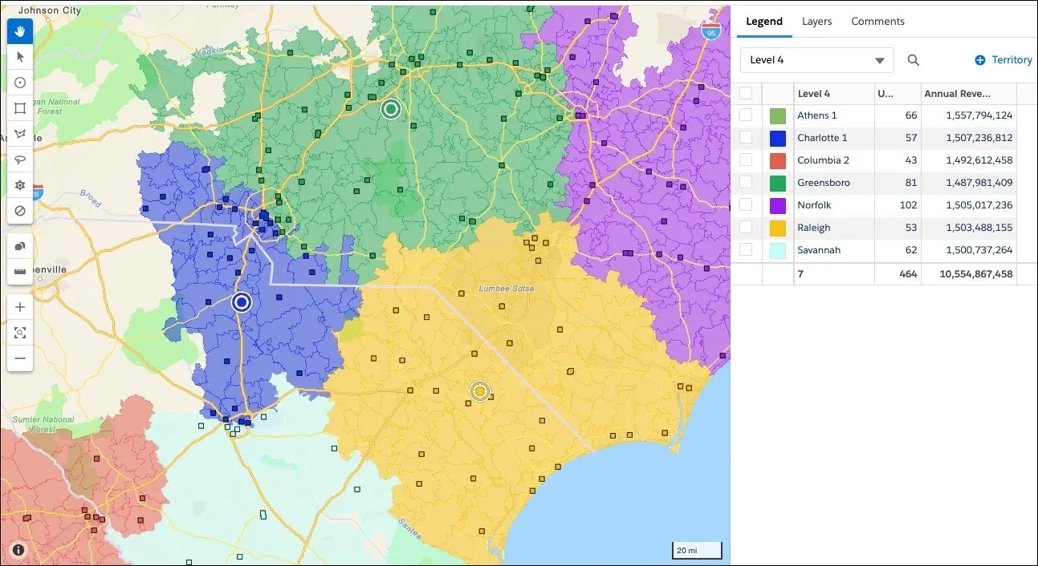Click revenue value 1,487,981,409
Viewport: 1038px width, 566px height.
coord(979,183)
